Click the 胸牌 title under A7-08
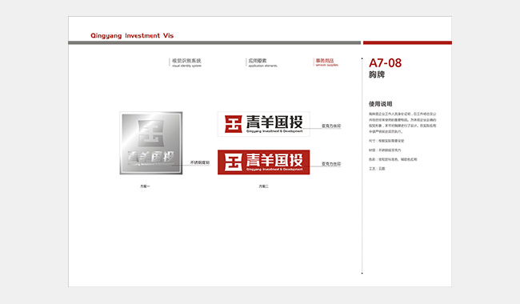The width and height of the screenshot is (520, 304). tap(377, 74)
